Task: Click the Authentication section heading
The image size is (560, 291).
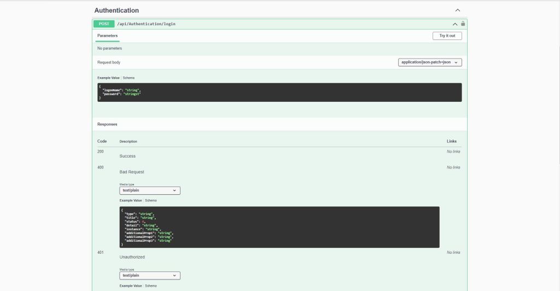Action: (x=116, y=10)
